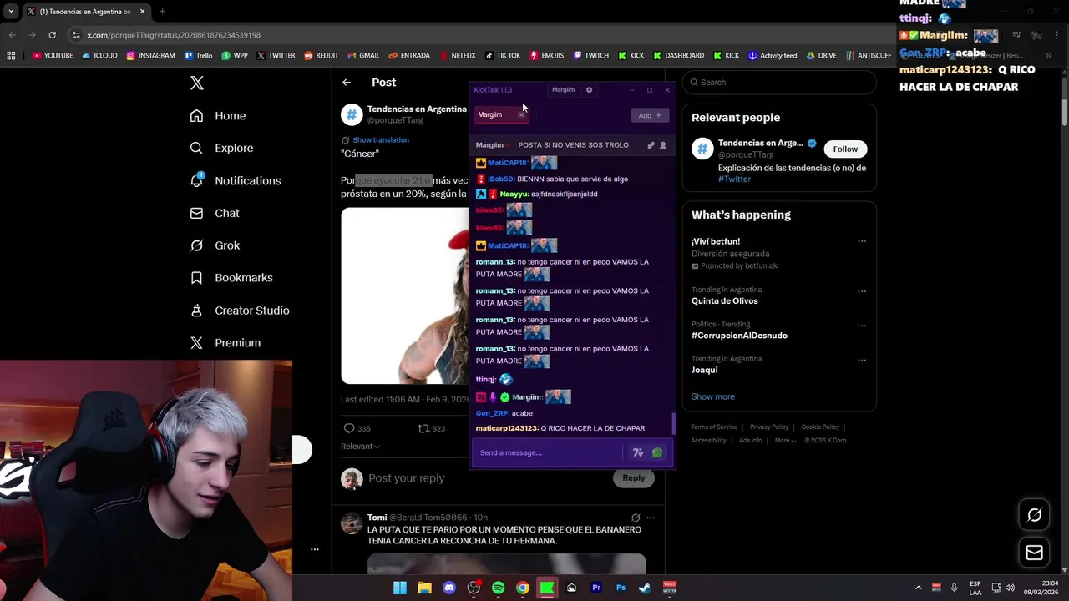Click the X Search box
Screen dimensions: 1069x601
[x=779, y=82]
